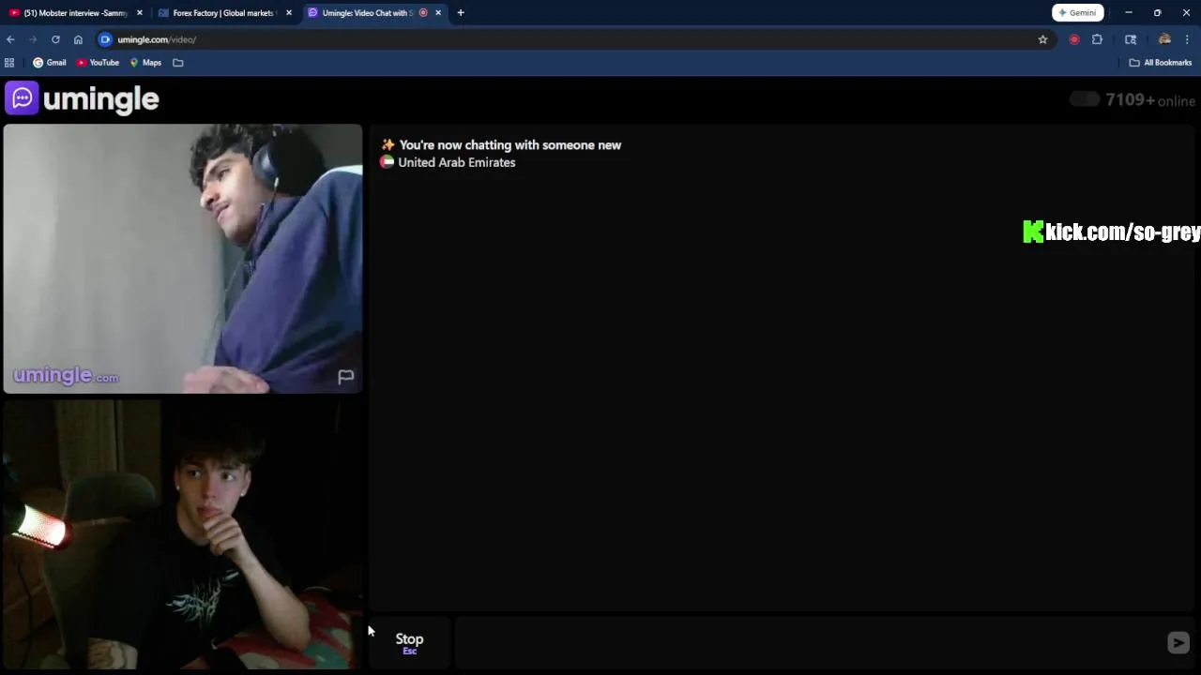Open the Gmail bookmark
This screenshot has width=1201, height=675.
(50, 63)
